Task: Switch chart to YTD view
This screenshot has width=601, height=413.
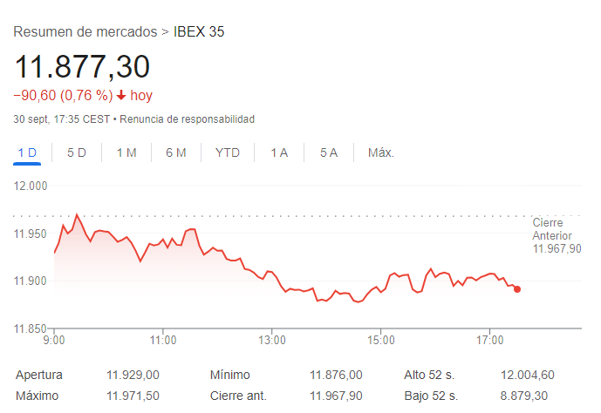Action: click(228, 153)
